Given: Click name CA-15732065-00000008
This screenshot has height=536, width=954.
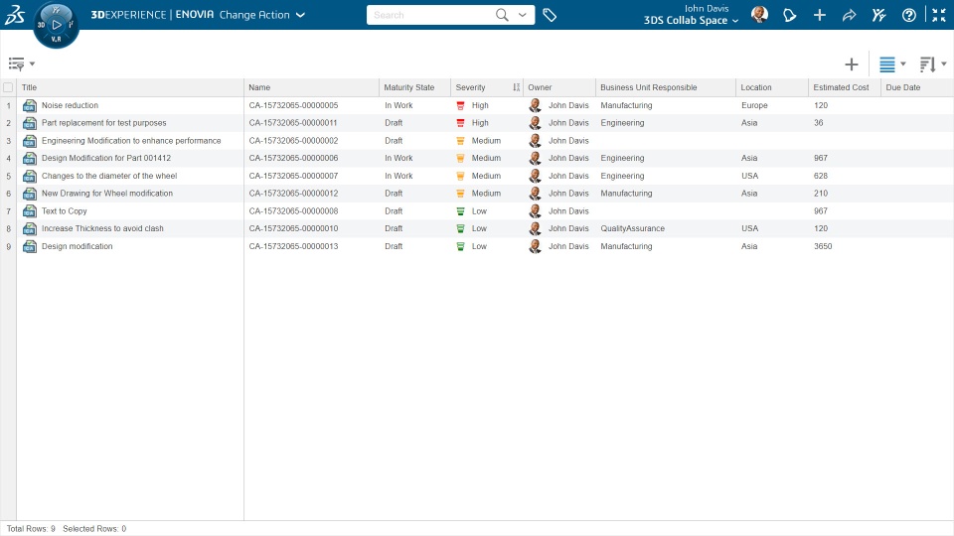Looking at the screenshot, I should tap(293, 211).
